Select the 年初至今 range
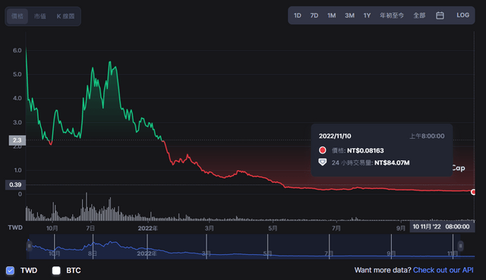This screenshot has width=486, height=280. click(x=392, y=15)
